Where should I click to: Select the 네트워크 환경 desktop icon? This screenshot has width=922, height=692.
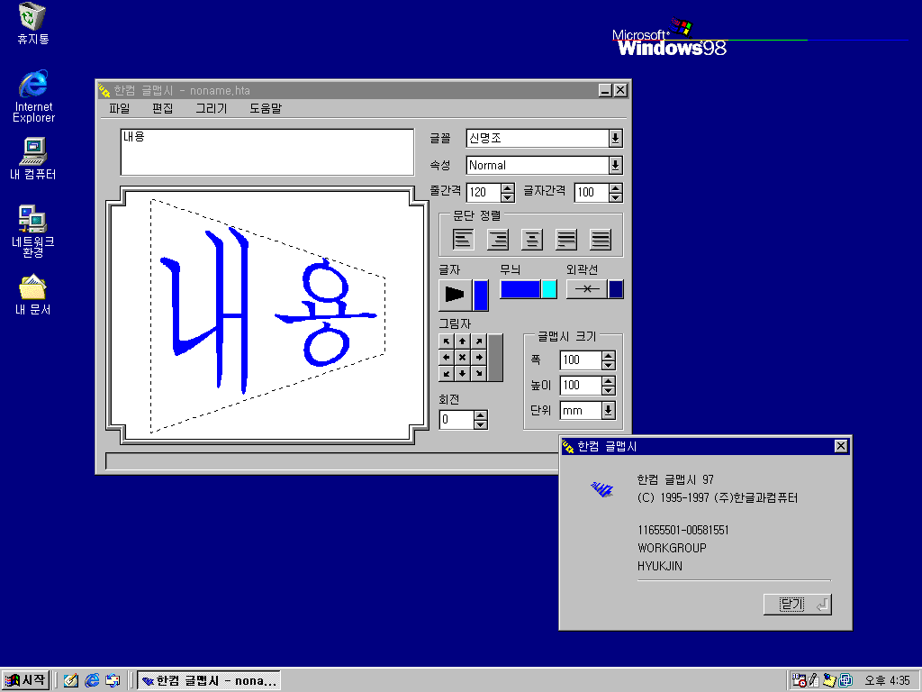[33, 232]
